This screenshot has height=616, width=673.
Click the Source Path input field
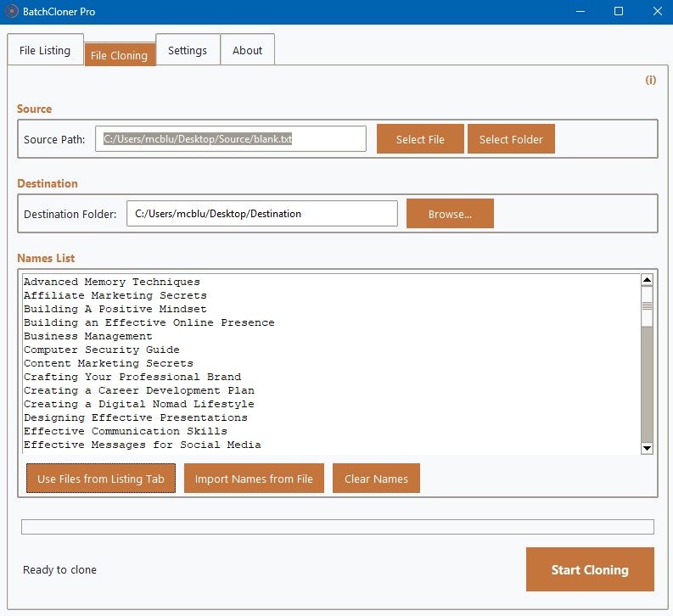pyautogui.click(x=231, y=139)
